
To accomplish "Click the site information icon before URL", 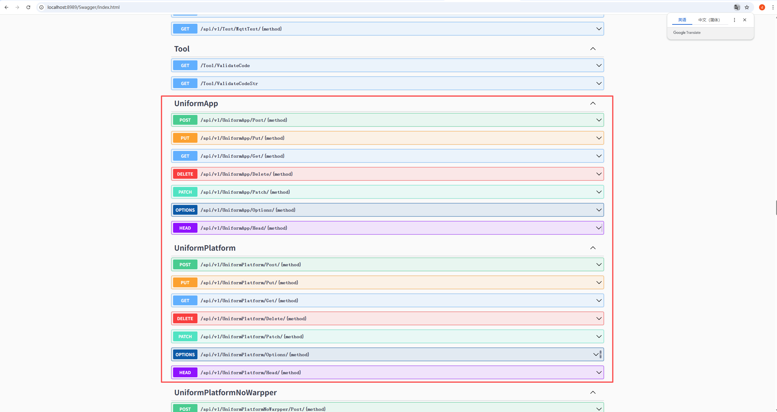I will [x=41, y=7].
